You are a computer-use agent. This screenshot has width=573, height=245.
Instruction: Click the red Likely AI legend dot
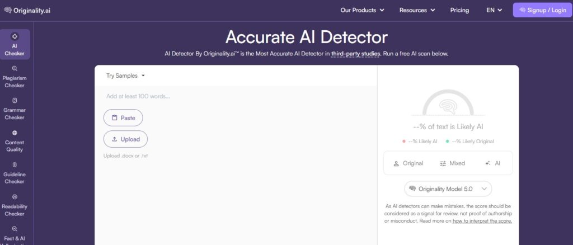coord(404,142)
